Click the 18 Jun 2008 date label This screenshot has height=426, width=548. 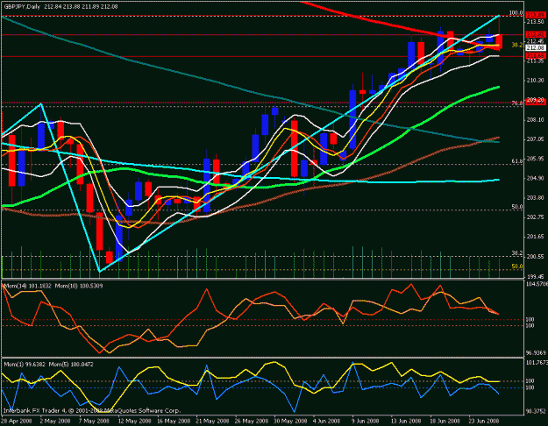[445, 421]
